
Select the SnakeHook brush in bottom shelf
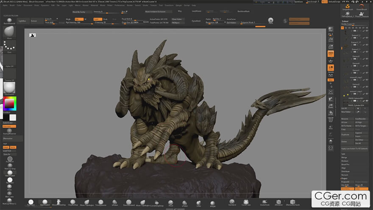pyautogui.click(x=264, y=203)
